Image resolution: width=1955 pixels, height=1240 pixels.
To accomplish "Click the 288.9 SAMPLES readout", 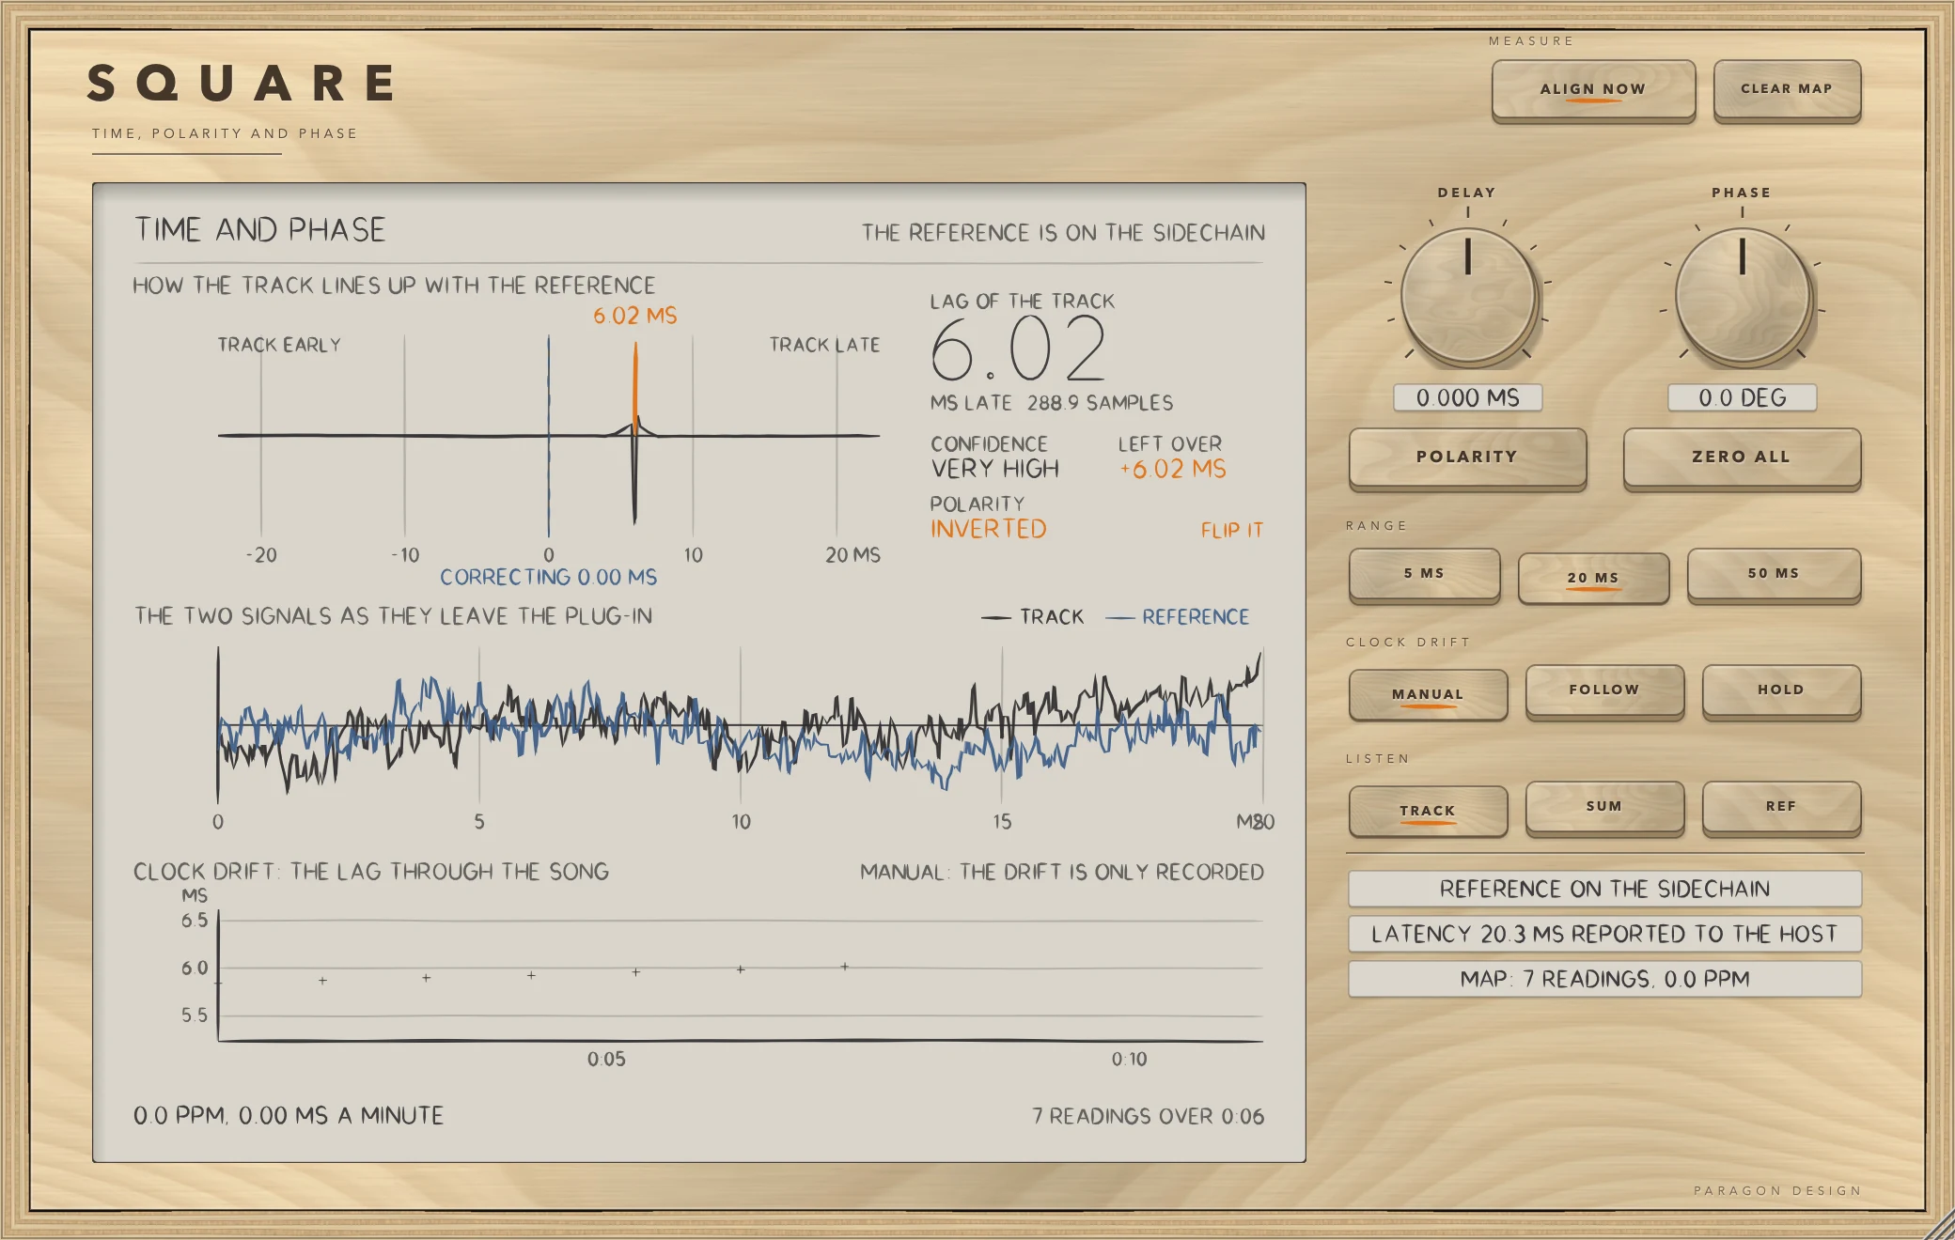I will (1100, 403).
